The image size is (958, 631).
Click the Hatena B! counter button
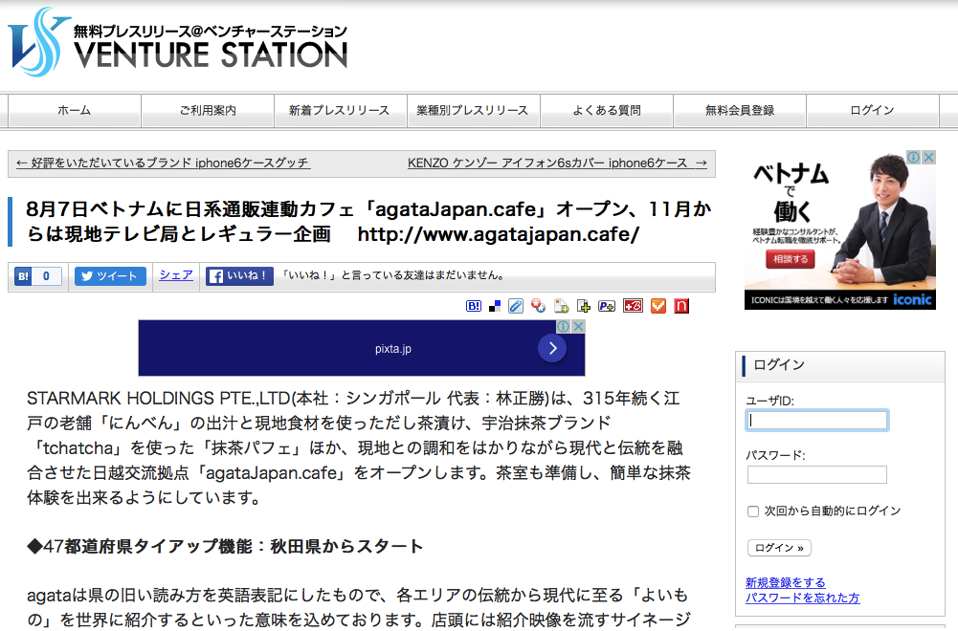pos(38,276)
